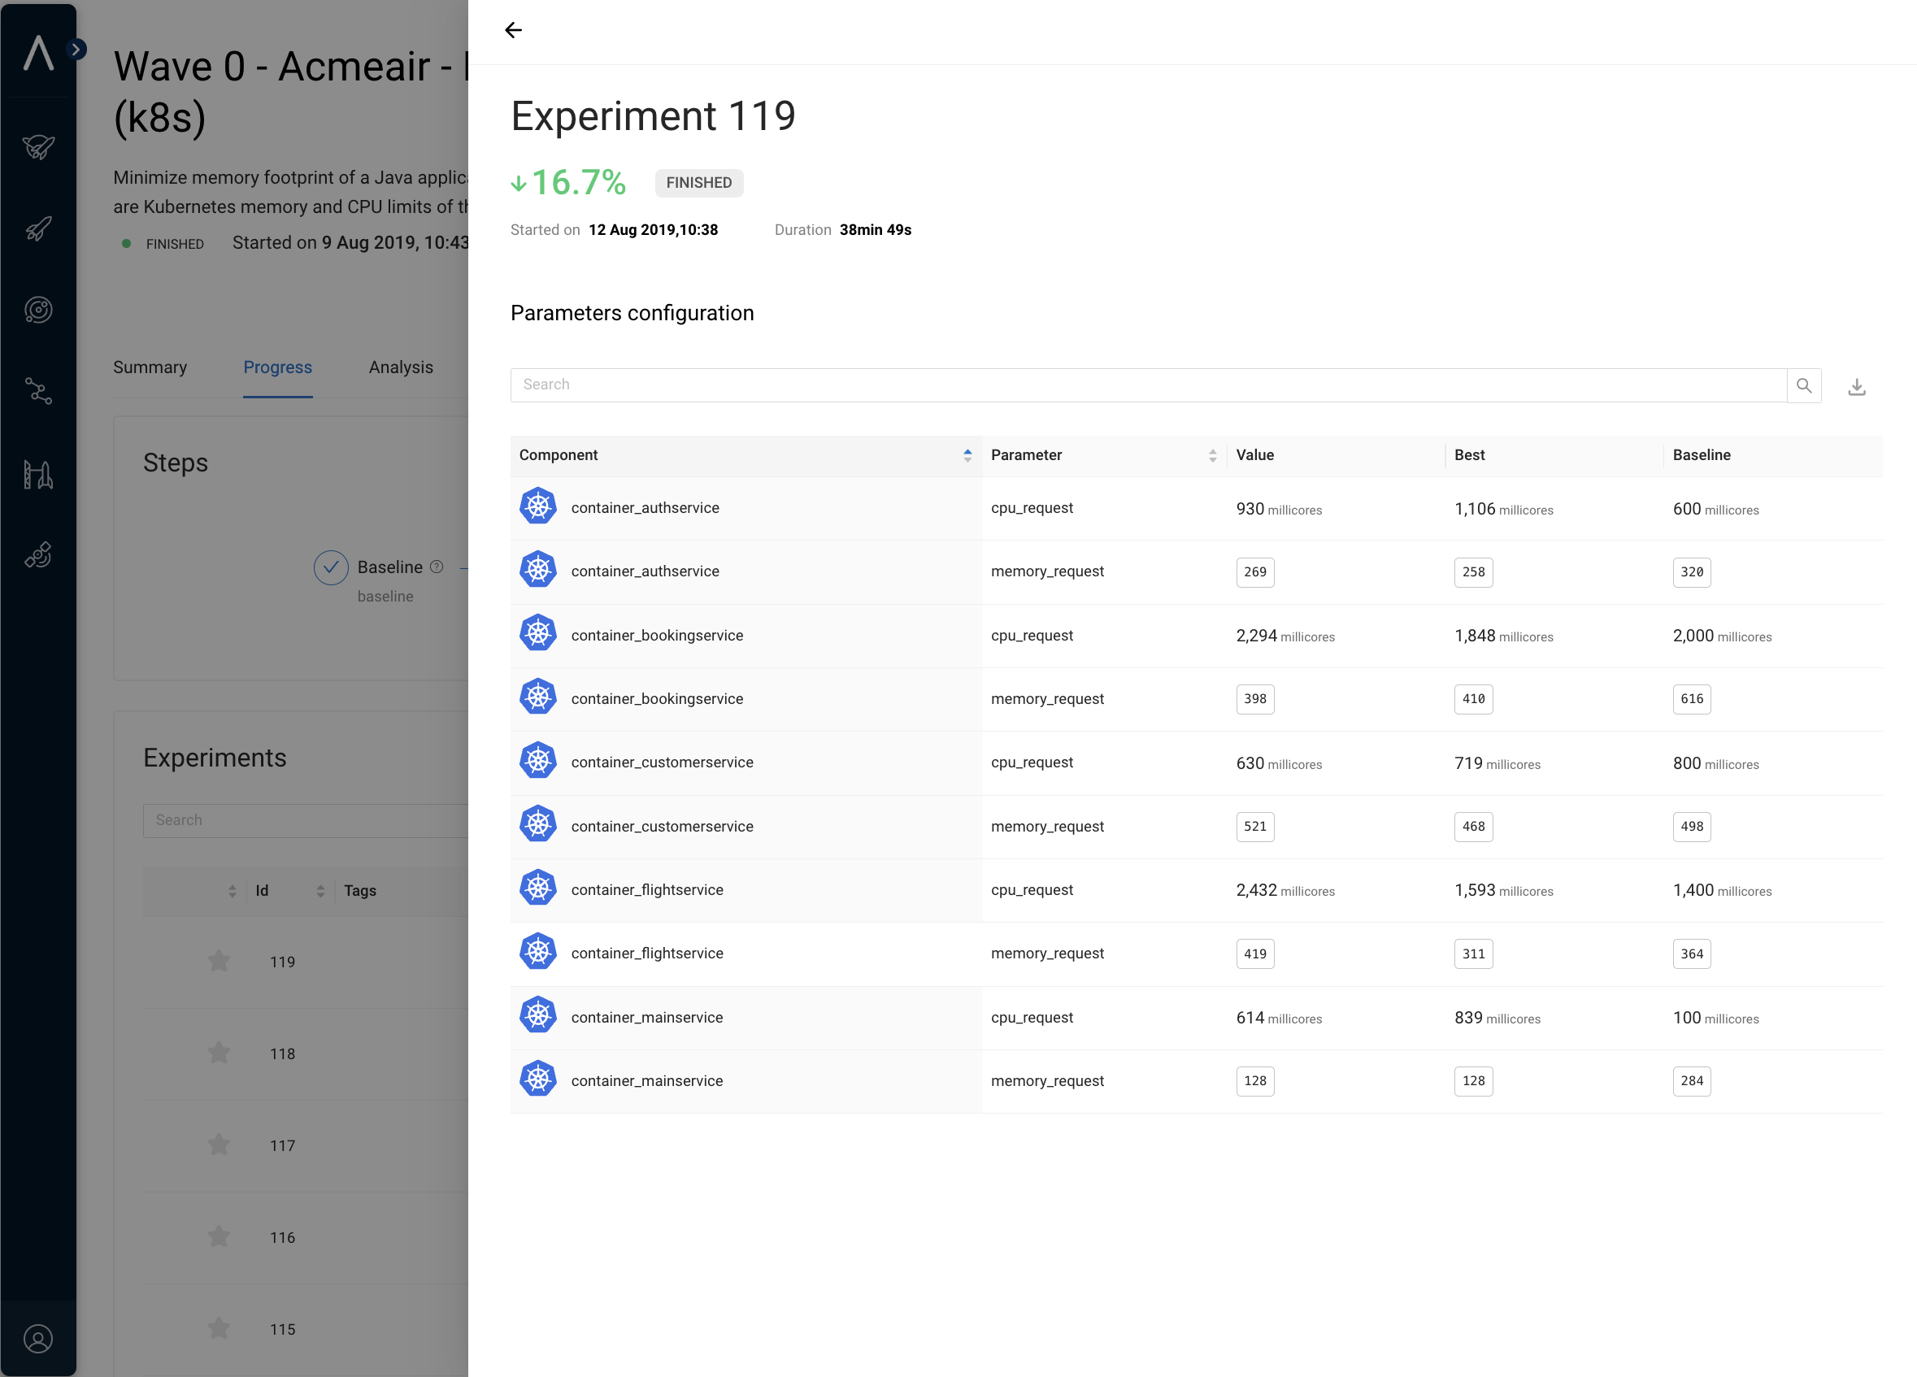Click the back arrow in the experiment panel

[513, 30]
